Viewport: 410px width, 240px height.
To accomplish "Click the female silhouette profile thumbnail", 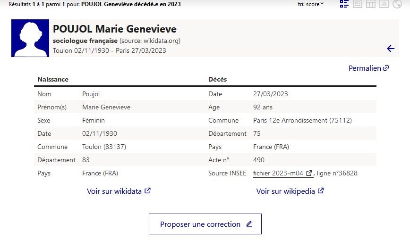I will click(x=30, y=38).
